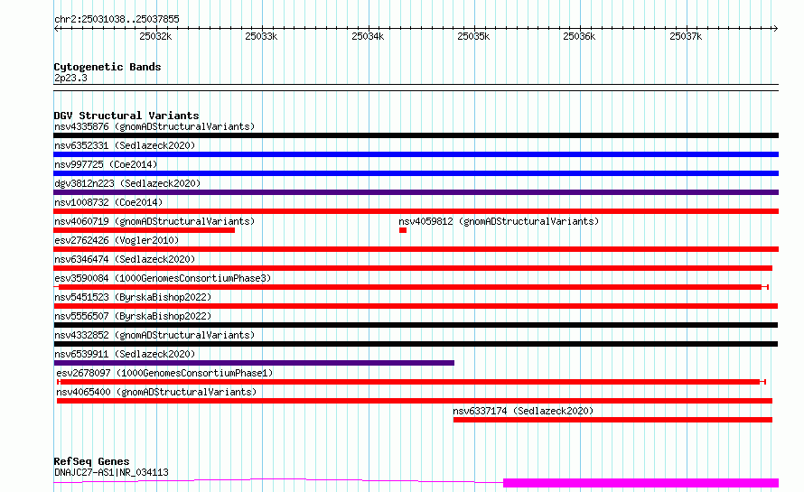Click the nsv4065400 gnomAD variant label
Screen dimensions: 804x492
156,392
